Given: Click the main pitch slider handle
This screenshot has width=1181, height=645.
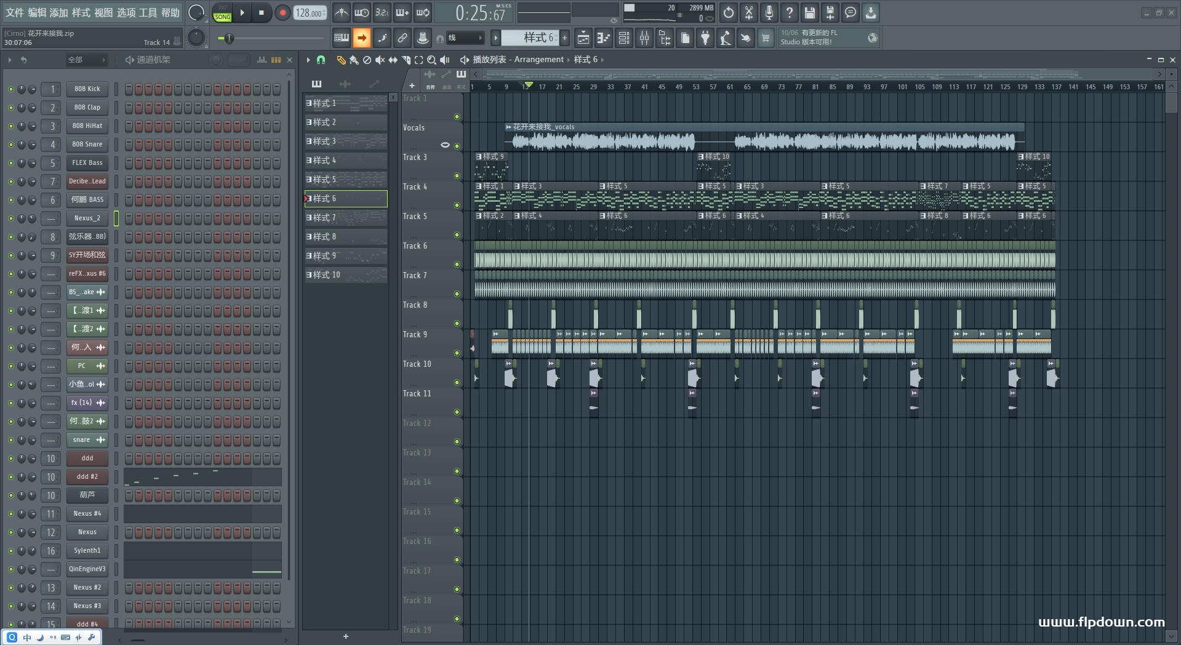Looking at the screenshot, I should [x=228, y=38].
